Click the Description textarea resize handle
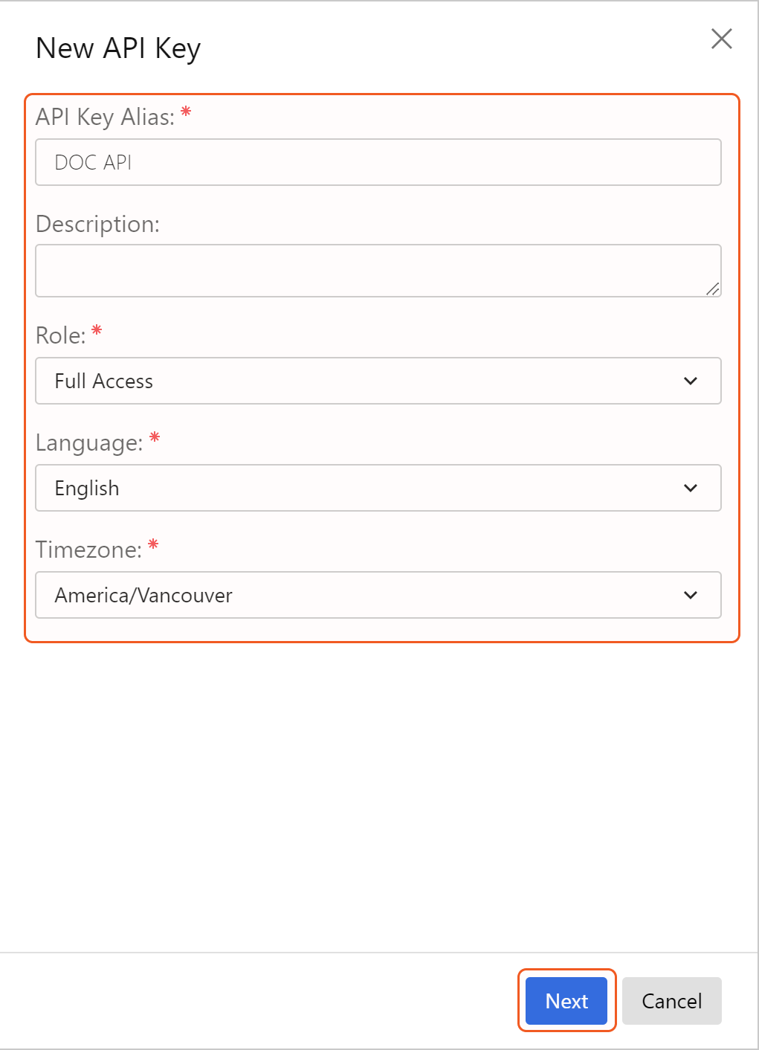Screen dimensions: 759x1050 pos(713,289)
